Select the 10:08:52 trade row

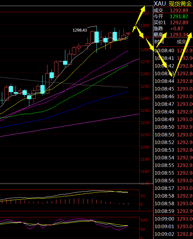pyautogui.click(x=173, y=142)
